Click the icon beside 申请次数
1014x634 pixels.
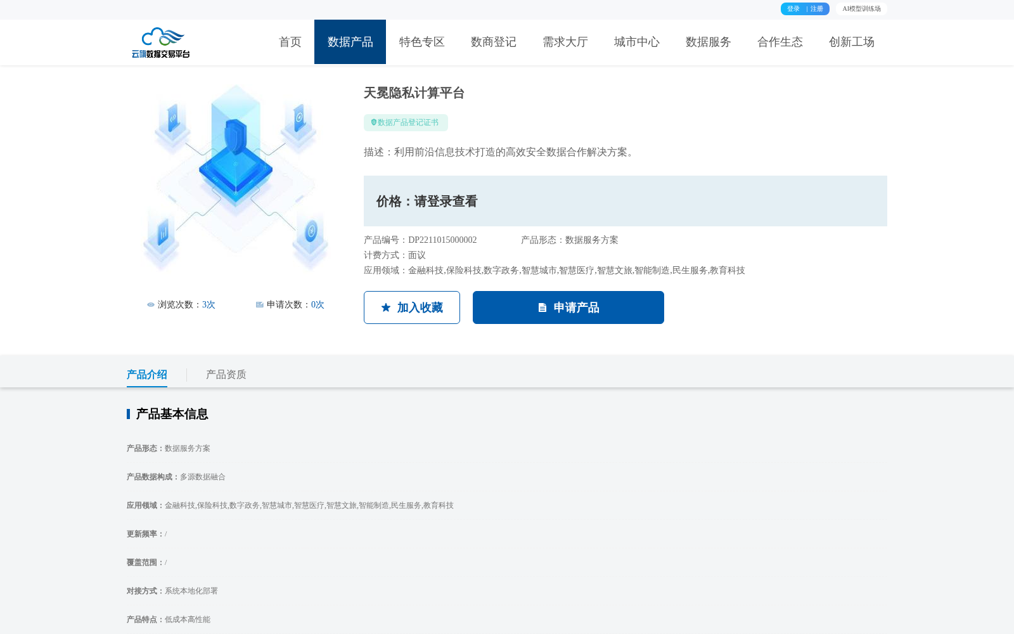[x=260, y=305]
